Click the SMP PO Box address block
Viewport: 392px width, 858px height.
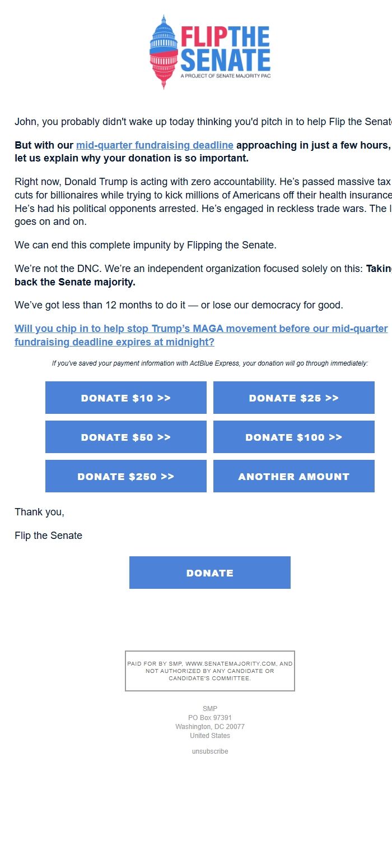pos(209,722)
